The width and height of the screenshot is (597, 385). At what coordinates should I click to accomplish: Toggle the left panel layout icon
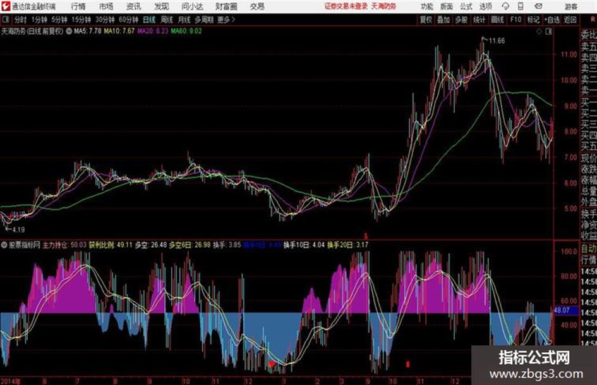point(5,20)
